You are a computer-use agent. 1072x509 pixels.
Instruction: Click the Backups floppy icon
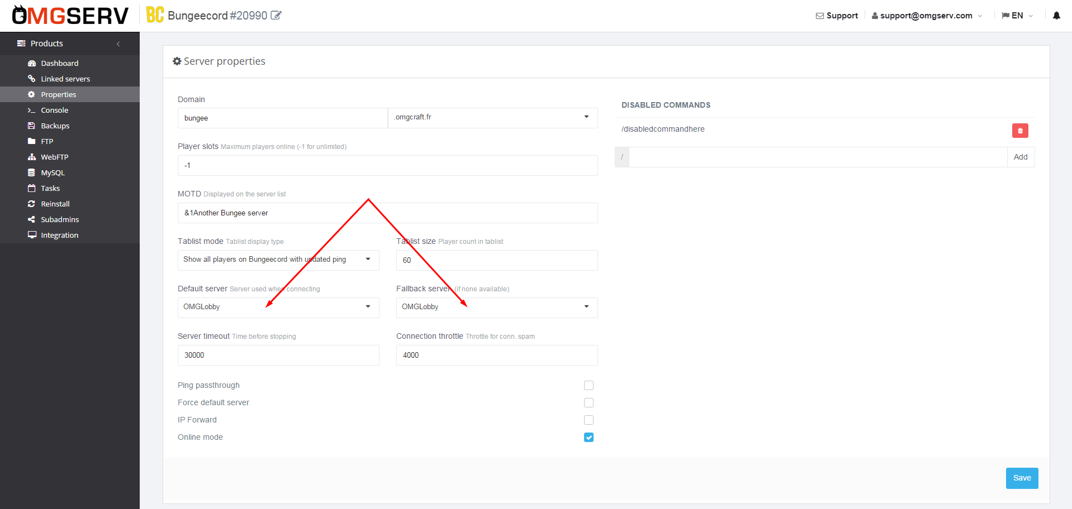click(x=32, y=126)
